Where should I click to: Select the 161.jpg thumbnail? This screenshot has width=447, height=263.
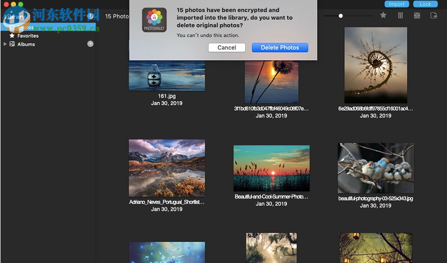coord(167,75)
